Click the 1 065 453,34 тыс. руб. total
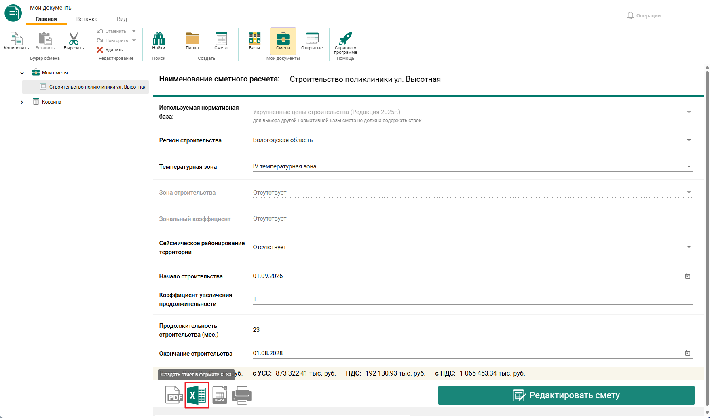This screenshot has width=710, height=418. point(492,373)
